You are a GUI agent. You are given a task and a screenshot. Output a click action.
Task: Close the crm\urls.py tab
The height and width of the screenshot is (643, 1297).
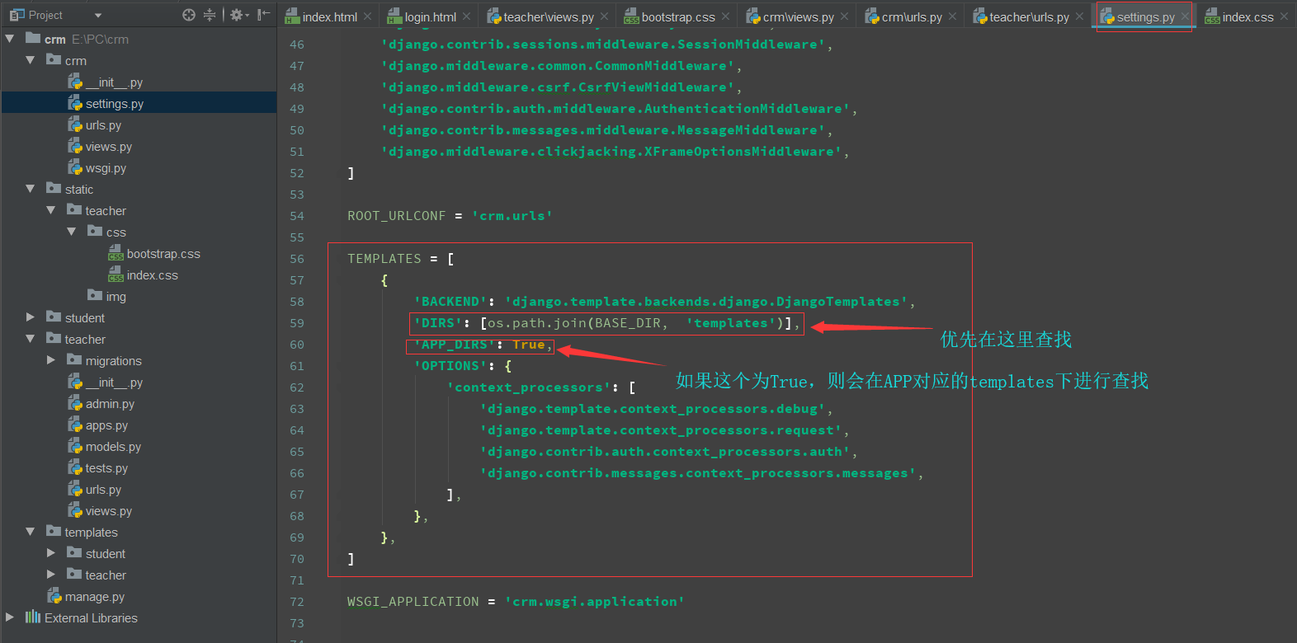pyautogui.click(x=952, y=16)
